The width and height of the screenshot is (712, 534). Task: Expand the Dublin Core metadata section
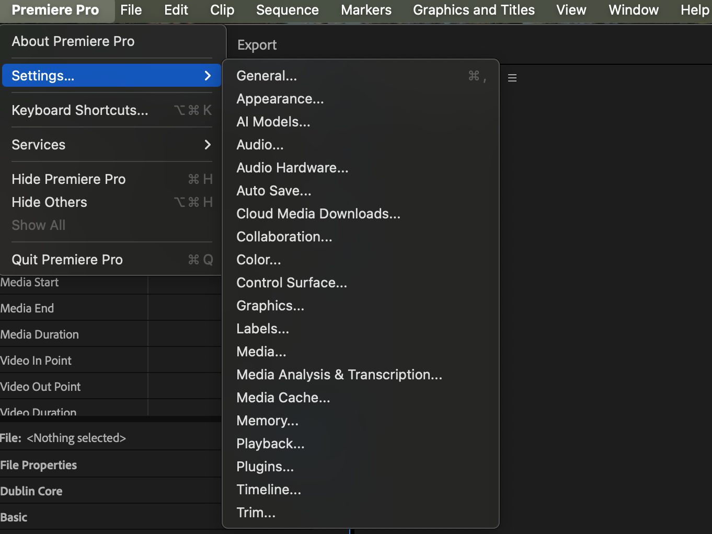tap(31, 491)
